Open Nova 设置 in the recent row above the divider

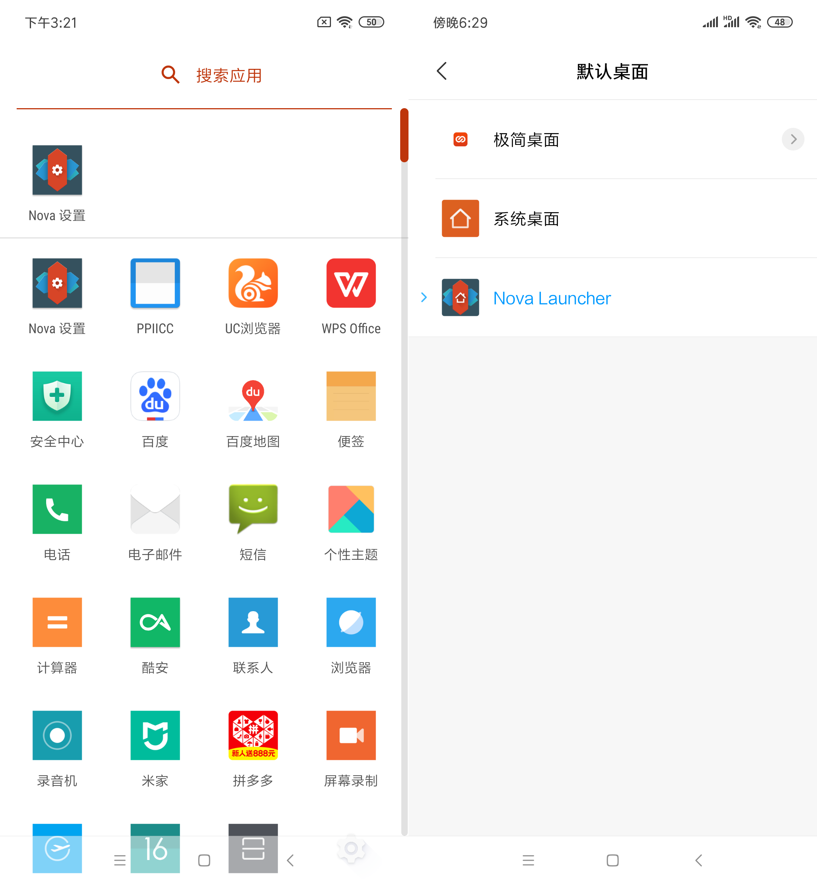point(57,183)
